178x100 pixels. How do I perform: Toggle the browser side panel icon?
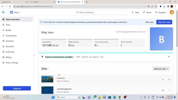click(168, 6)
